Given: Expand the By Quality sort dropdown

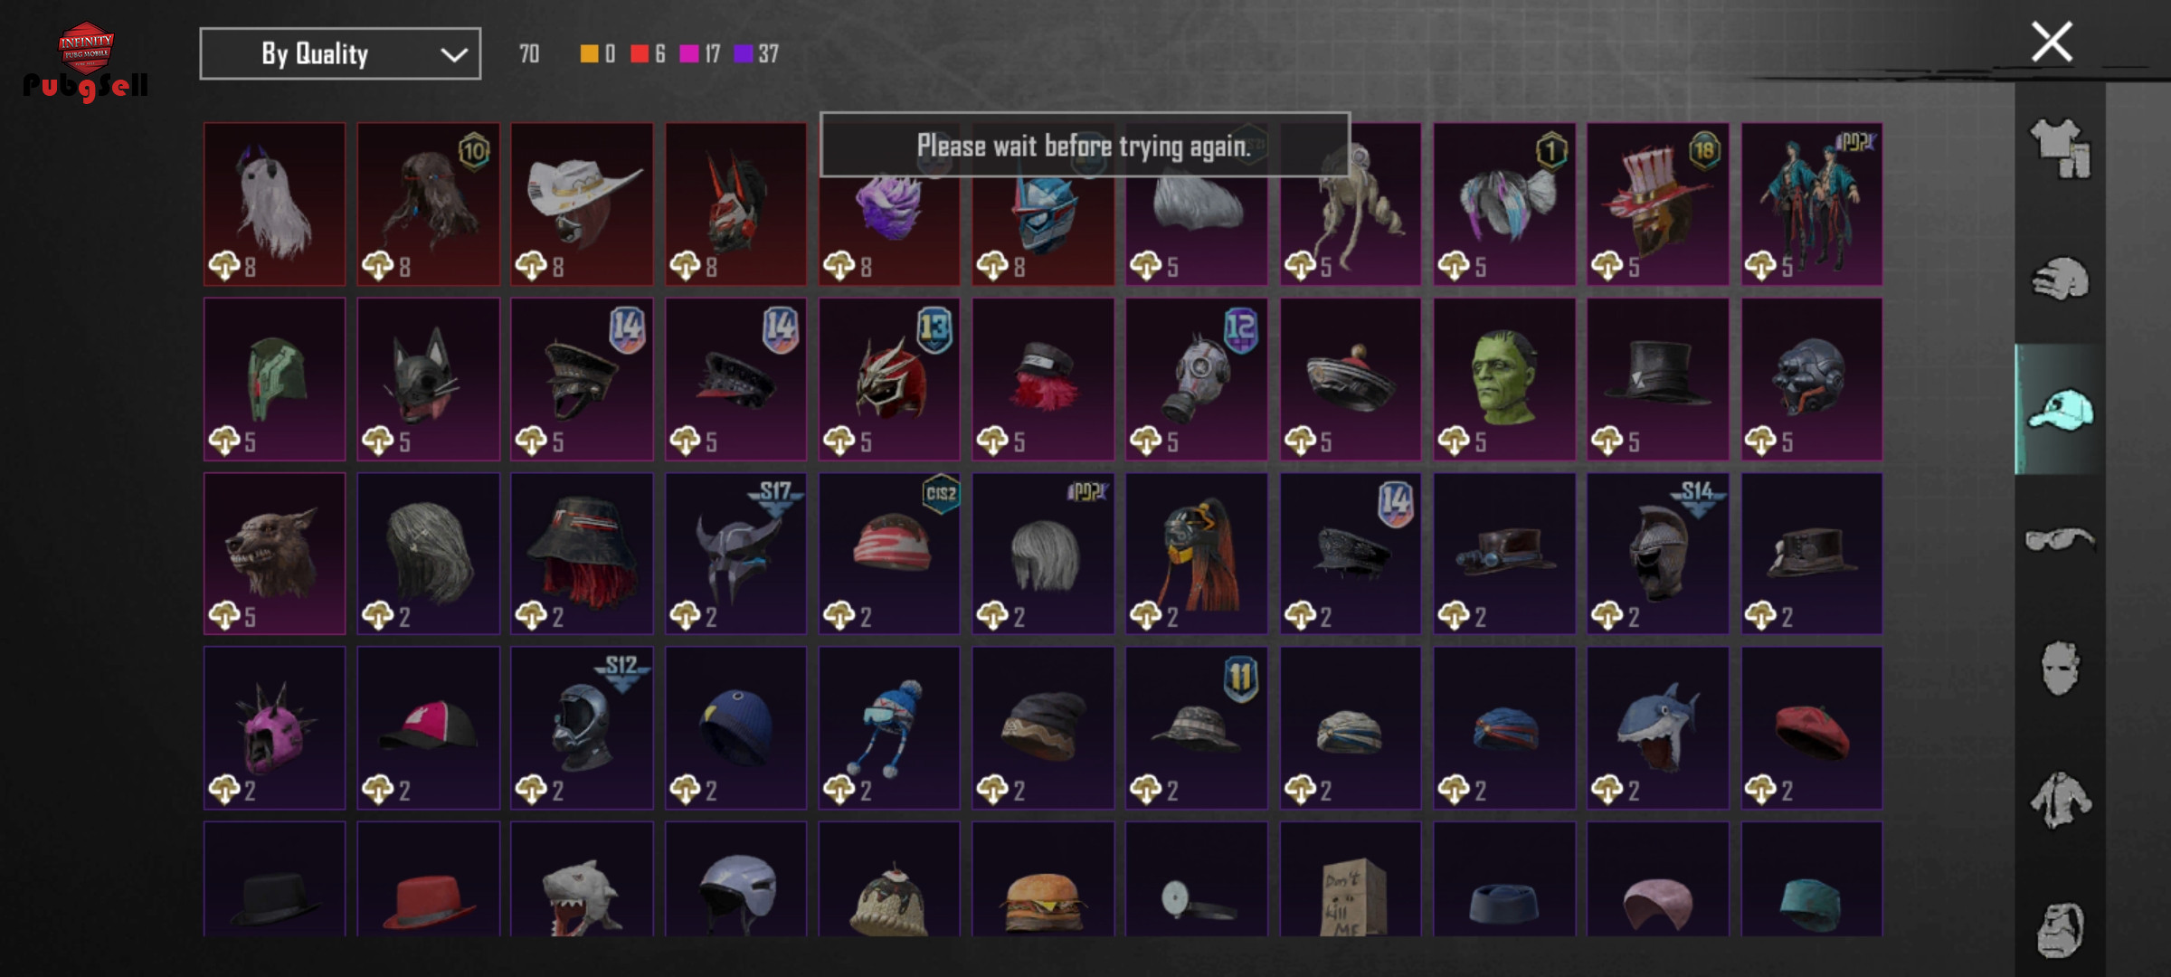Looking at the screenshot, I should 340,53.
